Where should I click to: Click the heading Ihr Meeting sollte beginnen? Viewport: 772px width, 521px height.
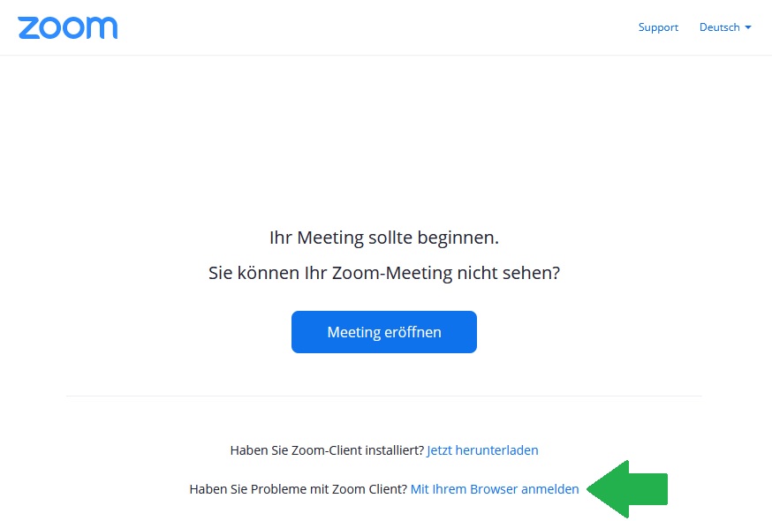(384, 238)
